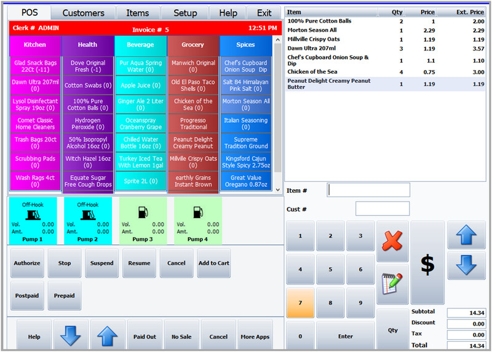The height and width of the screenshot is (352, 492).
Task: Click the Authorize pump button
Action: click(x=27, y=263)
